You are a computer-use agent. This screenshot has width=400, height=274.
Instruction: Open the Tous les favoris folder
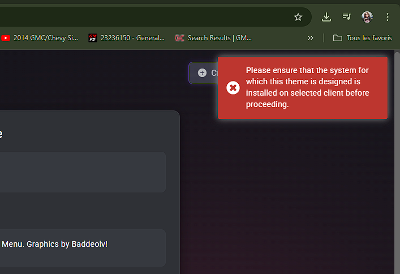(363, 38)
